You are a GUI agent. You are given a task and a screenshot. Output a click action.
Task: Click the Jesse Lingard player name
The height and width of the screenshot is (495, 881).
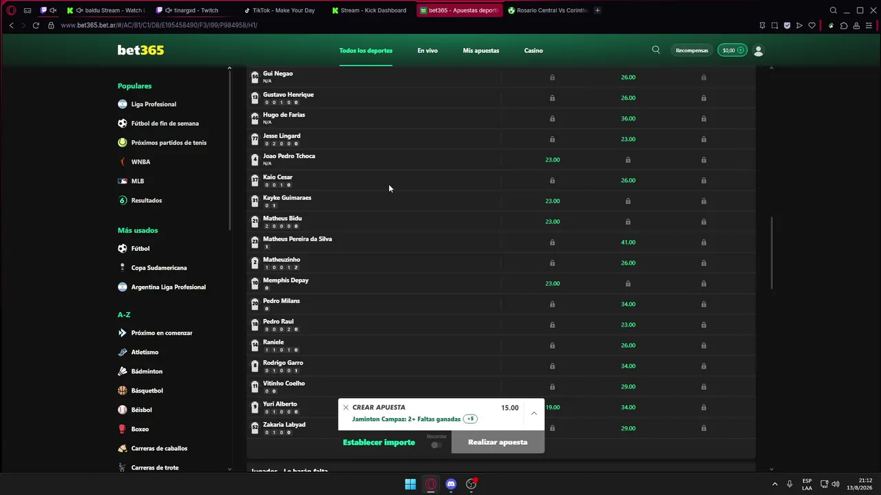[x=282, y=135]
